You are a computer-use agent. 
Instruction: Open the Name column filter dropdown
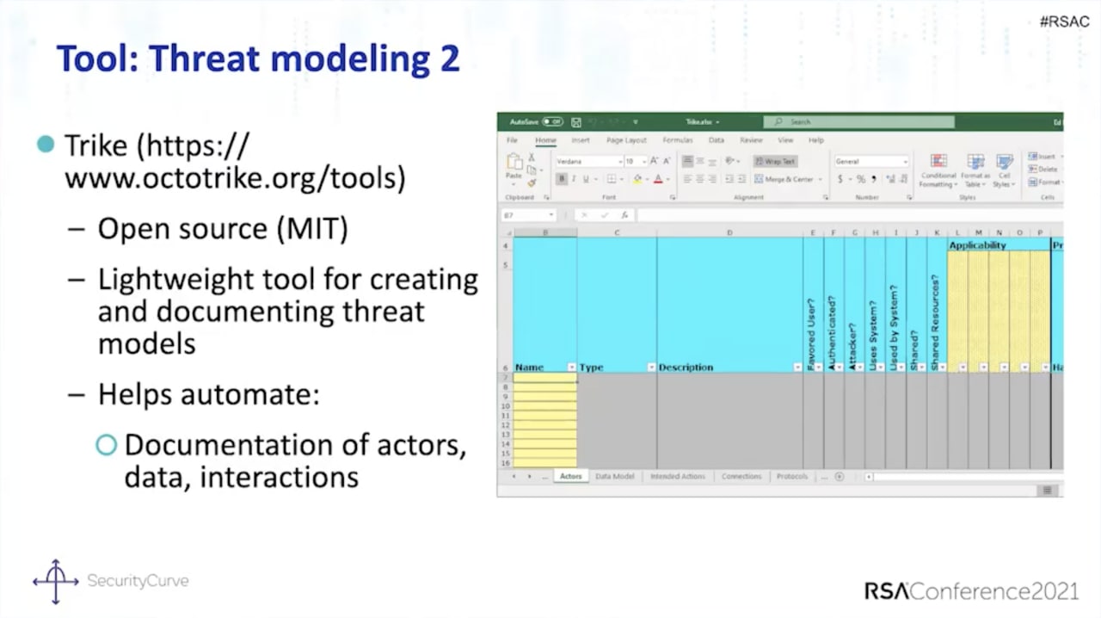[572, 368]
